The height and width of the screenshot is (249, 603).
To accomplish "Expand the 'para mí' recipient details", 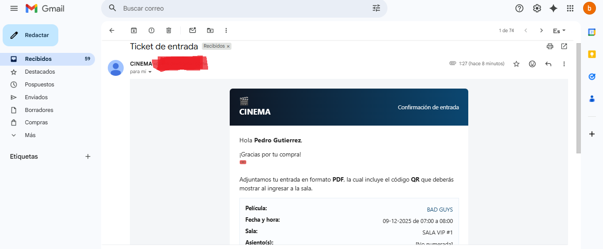I will coord(150,72).
